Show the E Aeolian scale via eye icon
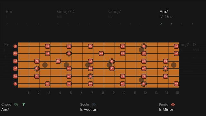This screenshot has height=116, width=206. pyautogui.click(x=94, y=105)
